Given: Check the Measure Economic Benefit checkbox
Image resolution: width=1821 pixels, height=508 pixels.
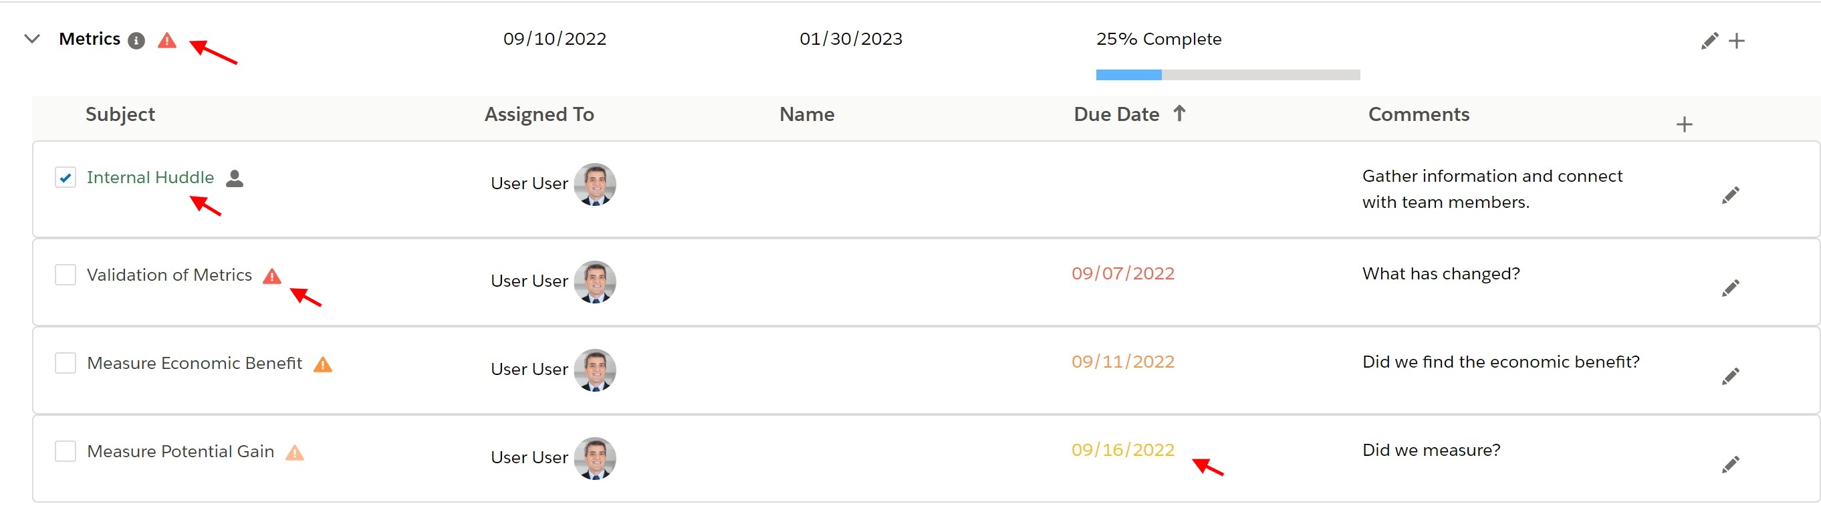Looking at the screenshot, I should 66,363.
